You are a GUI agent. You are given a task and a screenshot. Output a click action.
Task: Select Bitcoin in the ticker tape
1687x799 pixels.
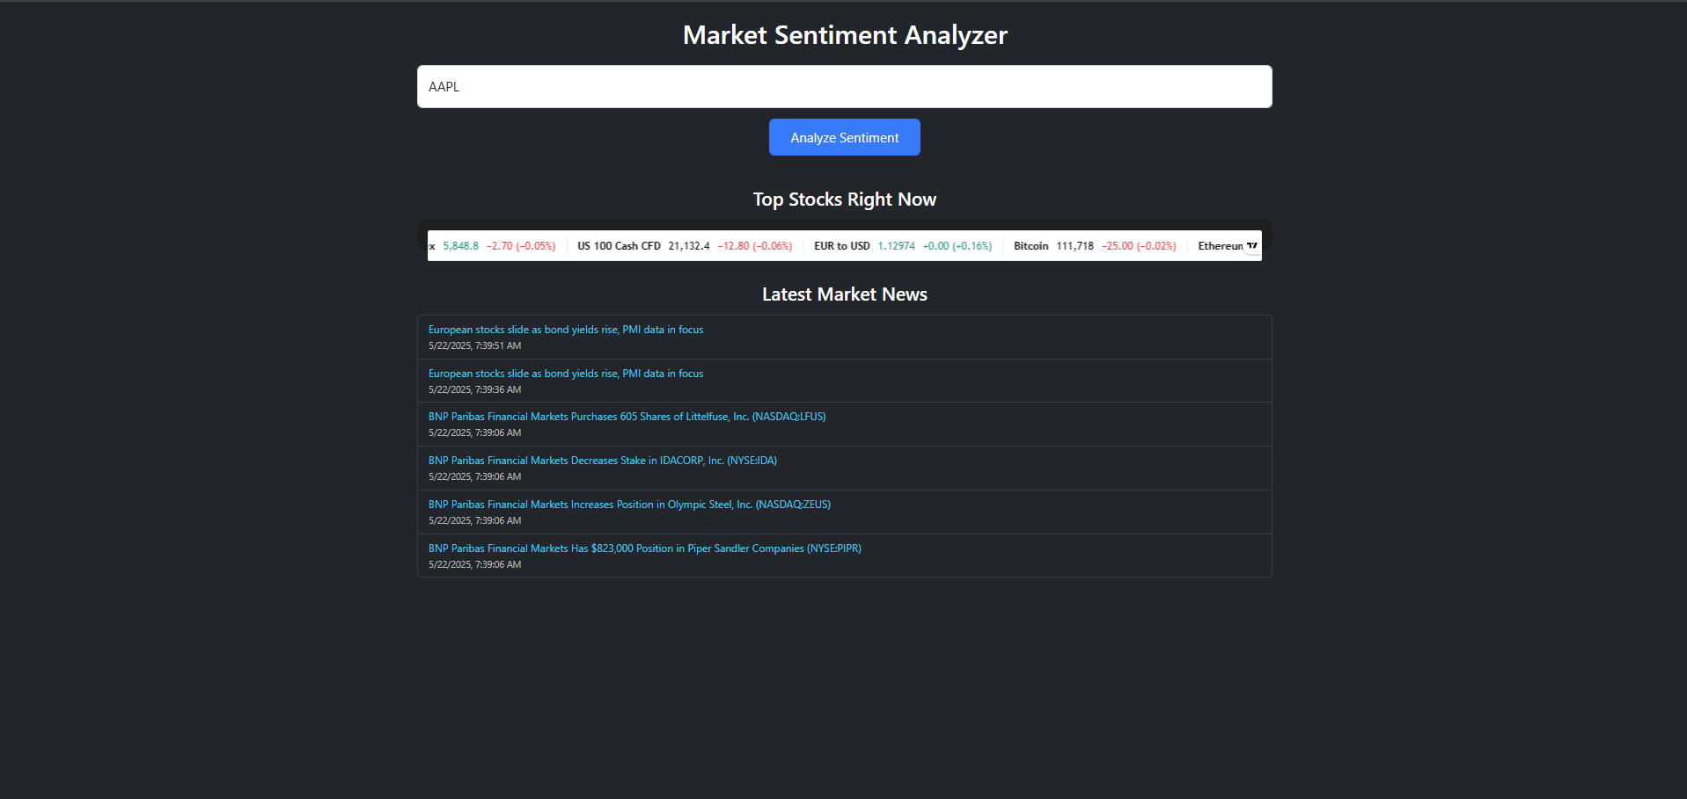1031,246
